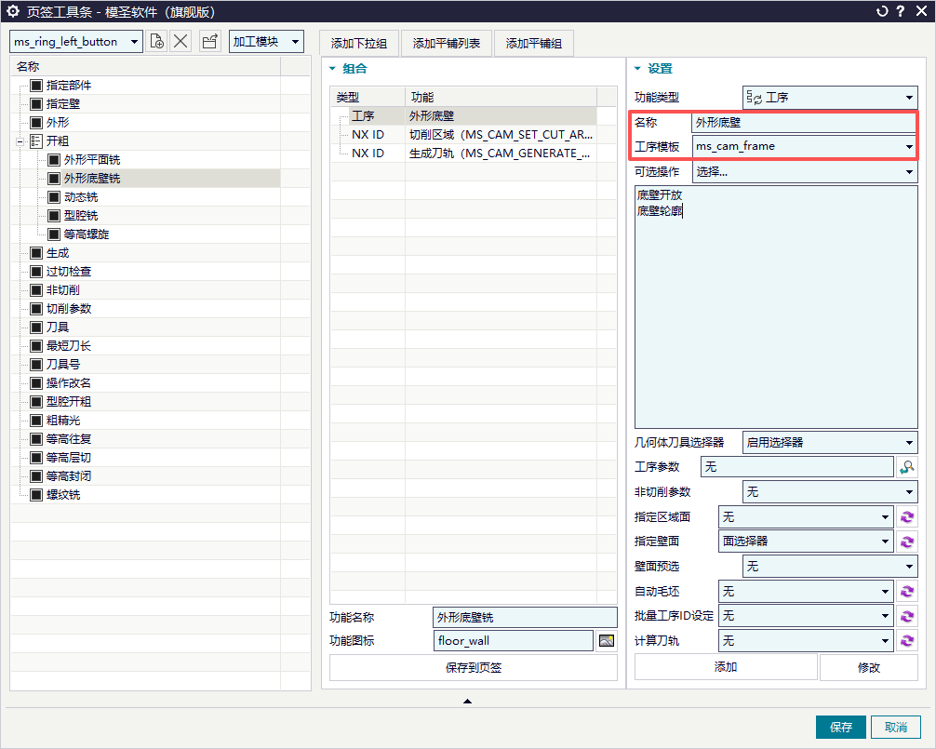
Task: Select 外形底壁铣 in the tree
Action: coord(92,179)
